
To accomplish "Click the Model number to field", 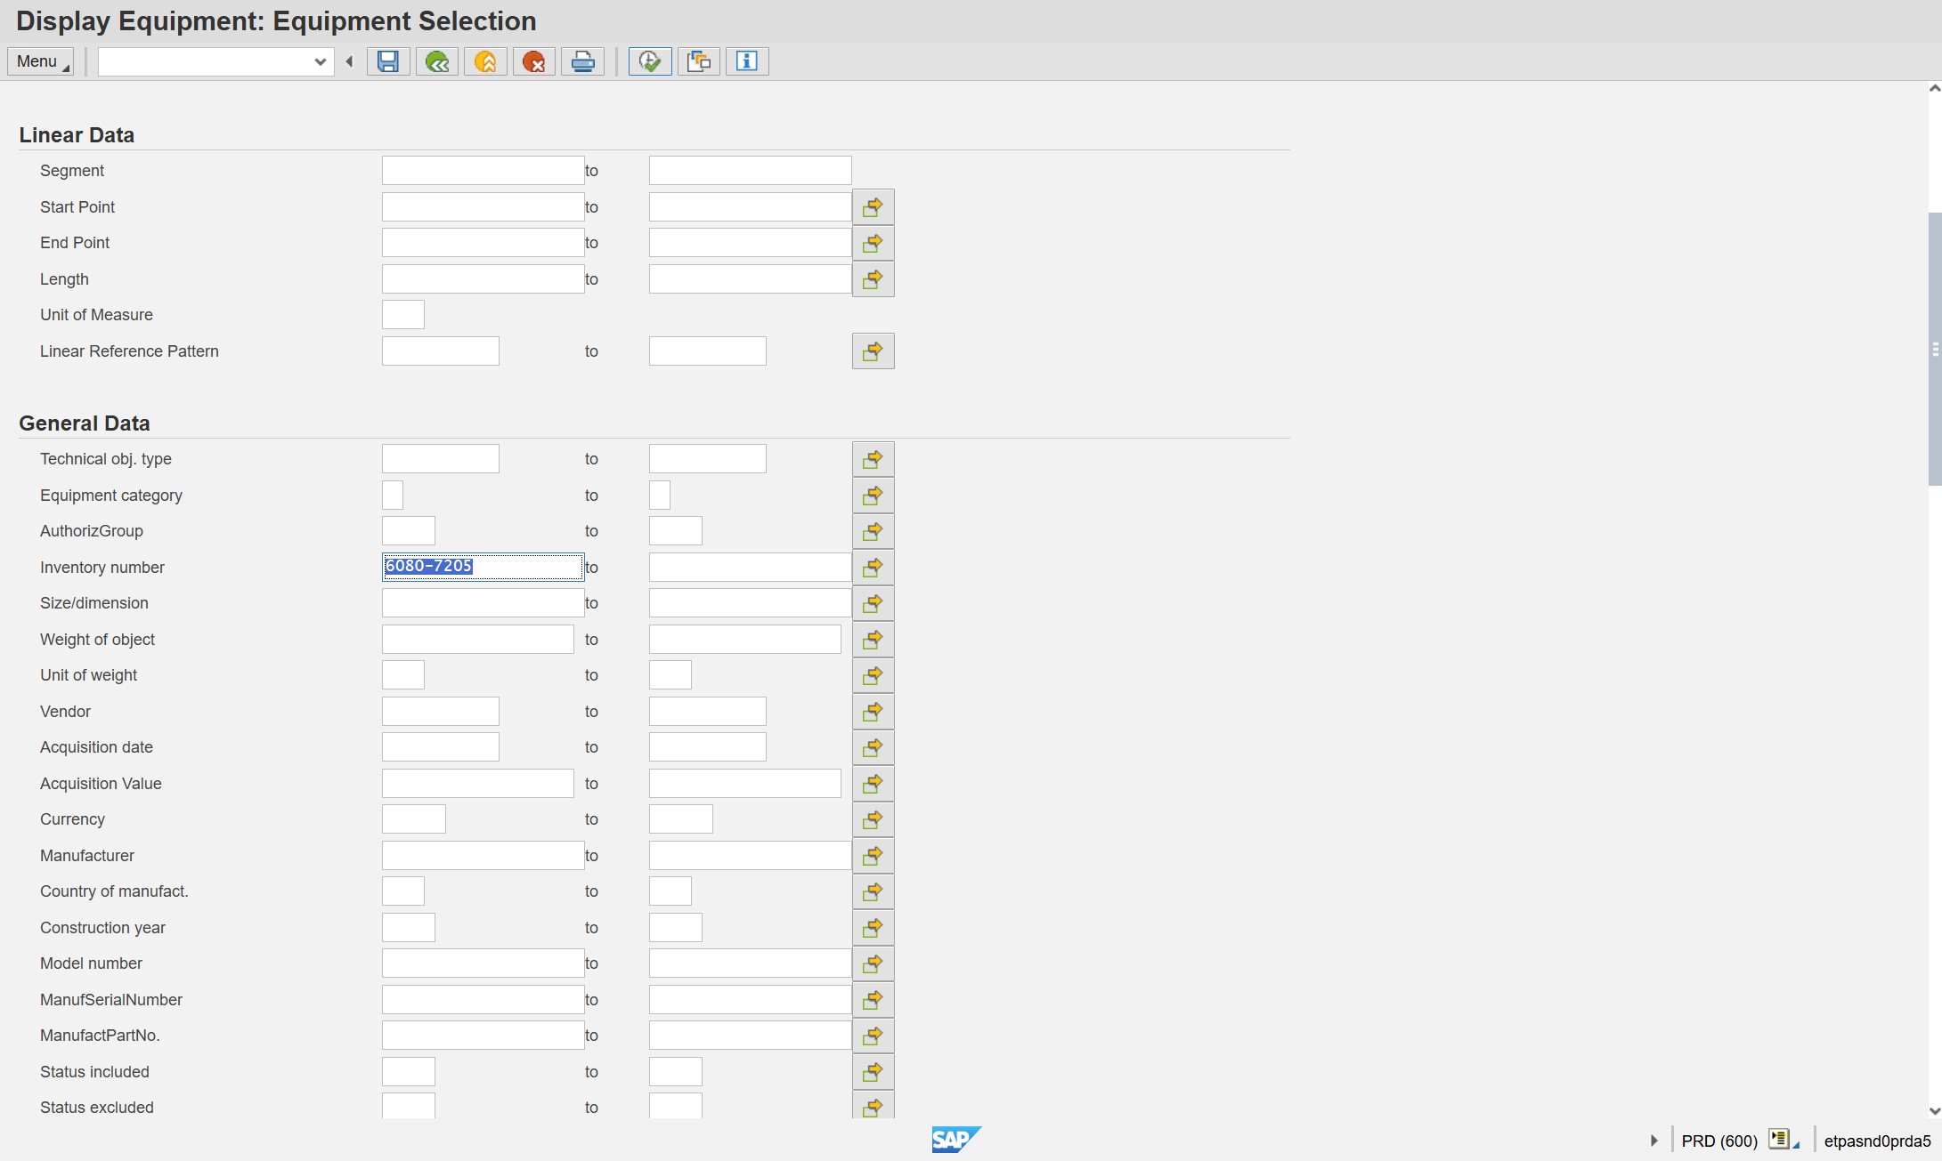I will coord(750,963).
